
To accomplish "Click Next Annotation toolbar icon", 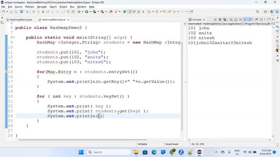I will 149,12.
